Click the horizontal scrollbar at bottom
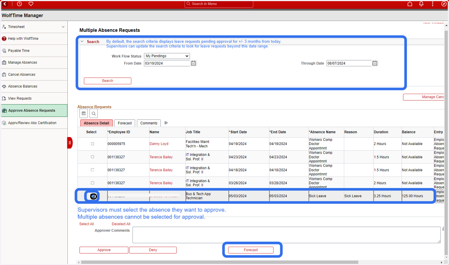Image resolution: width=449 pixels, height=265 pixels. point(220,262)
